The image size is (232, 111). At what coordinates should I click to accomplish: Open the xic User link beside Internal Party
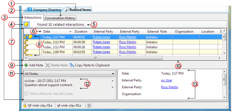coord(167,80)
